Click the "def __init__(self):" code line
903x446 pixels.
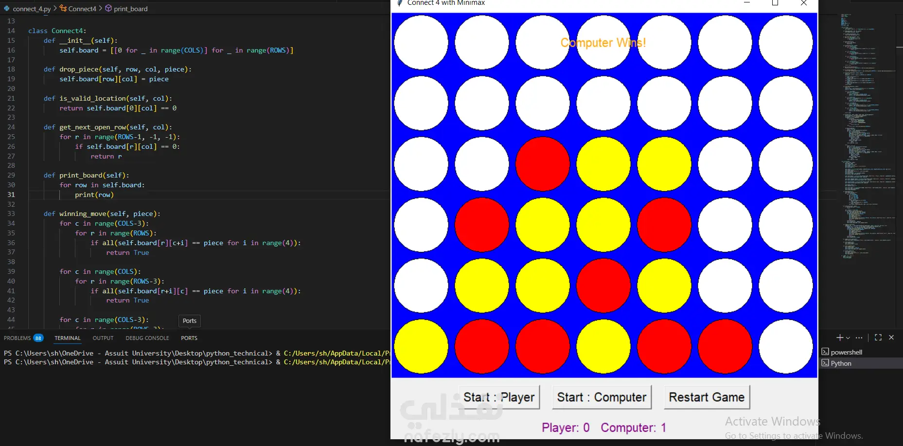[81, 40]
